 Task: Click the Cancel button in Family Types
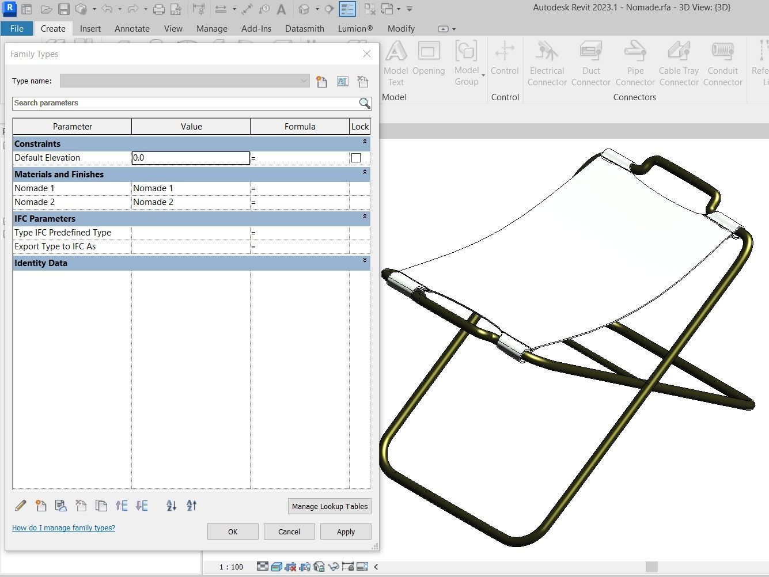289,532
